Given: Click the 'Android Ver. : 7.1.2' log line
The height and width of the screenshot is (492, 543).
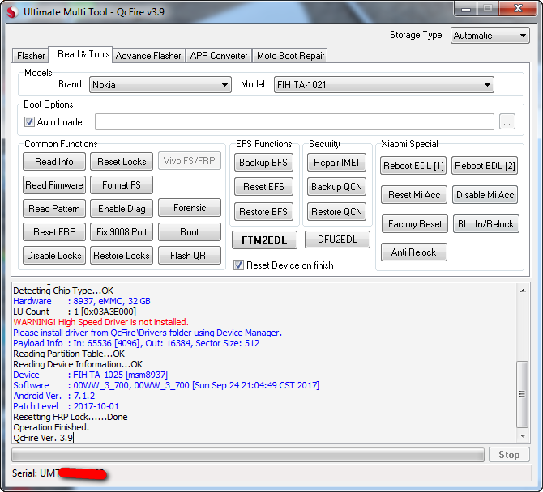Looking at the screenshot, I should pyautogui.click(x=54, y=396).
